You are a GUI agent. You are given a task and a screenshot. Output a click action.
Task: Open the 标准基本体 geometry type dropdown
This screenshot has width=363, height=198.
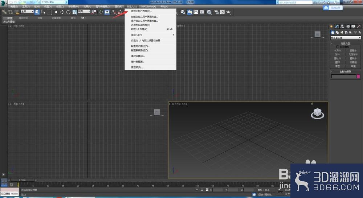pyautogui.click(x=346, y=38)
